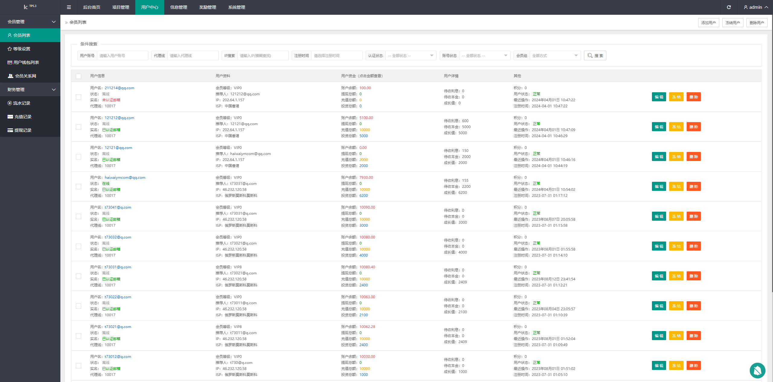
Task: Open 充值记录 in sidebar
Action: [x=22, y=117]
